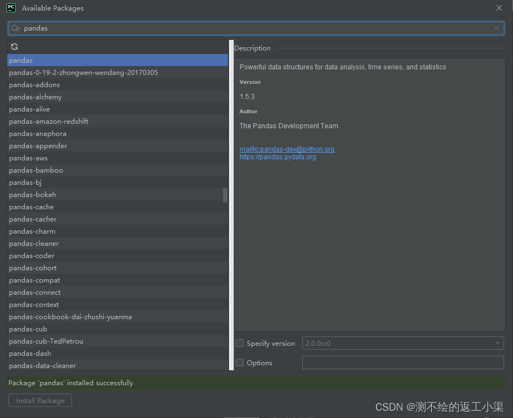This screenshot has height=418, width=513.
Task: Enable the Options checkbox
Action: tap(240, 362)
